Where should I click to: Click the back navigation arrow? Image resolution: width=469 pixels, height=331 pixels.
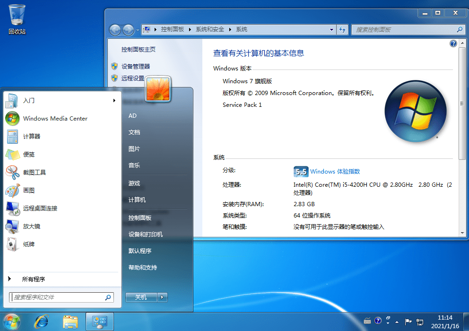[x=115, y=30]
